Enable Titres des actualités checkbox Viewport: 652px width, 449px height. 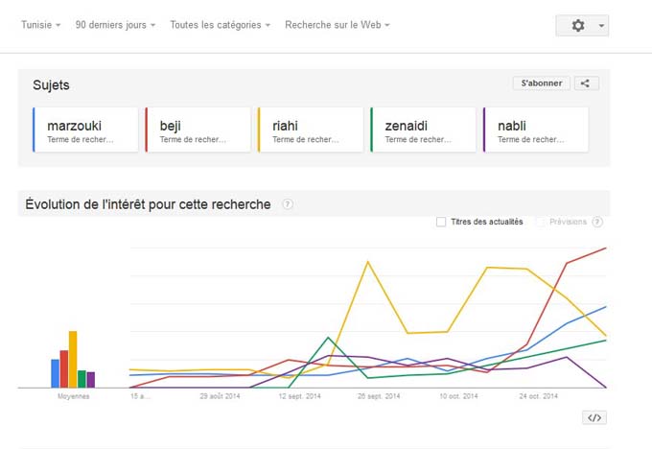click(x=441, y=222)
